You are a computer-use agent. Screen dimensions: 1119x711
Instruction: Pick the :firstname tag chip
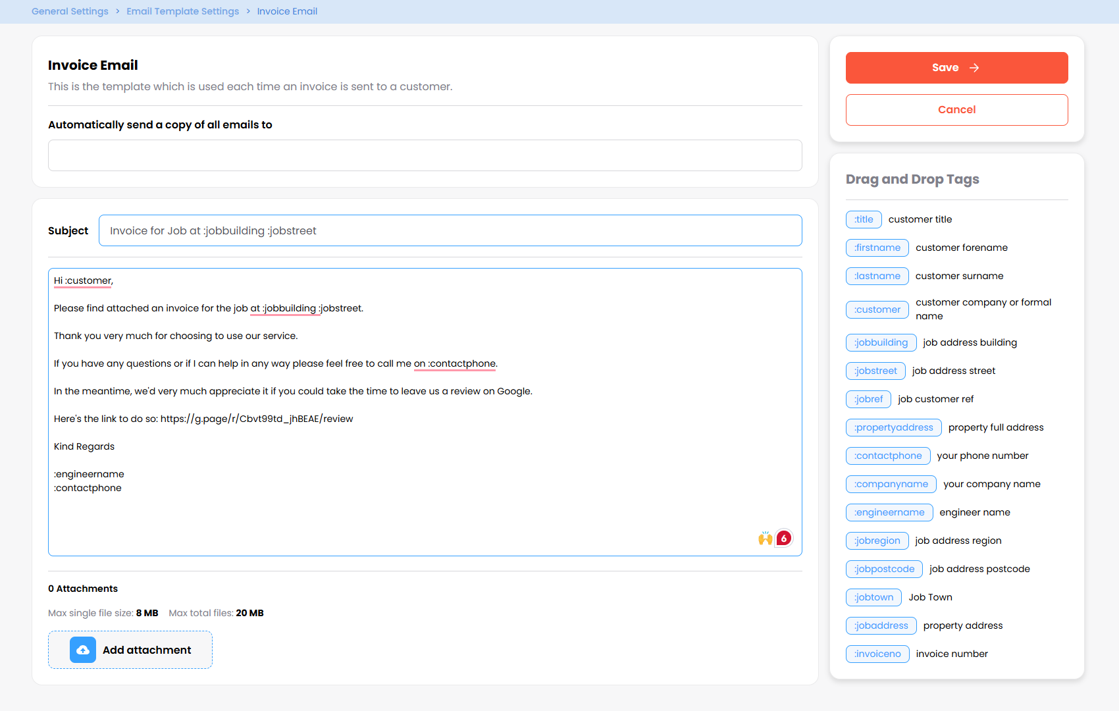pos(877,248)
